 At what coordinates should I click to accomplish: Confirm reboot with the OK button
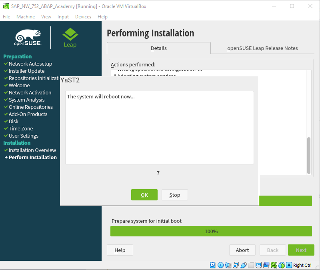144,195
